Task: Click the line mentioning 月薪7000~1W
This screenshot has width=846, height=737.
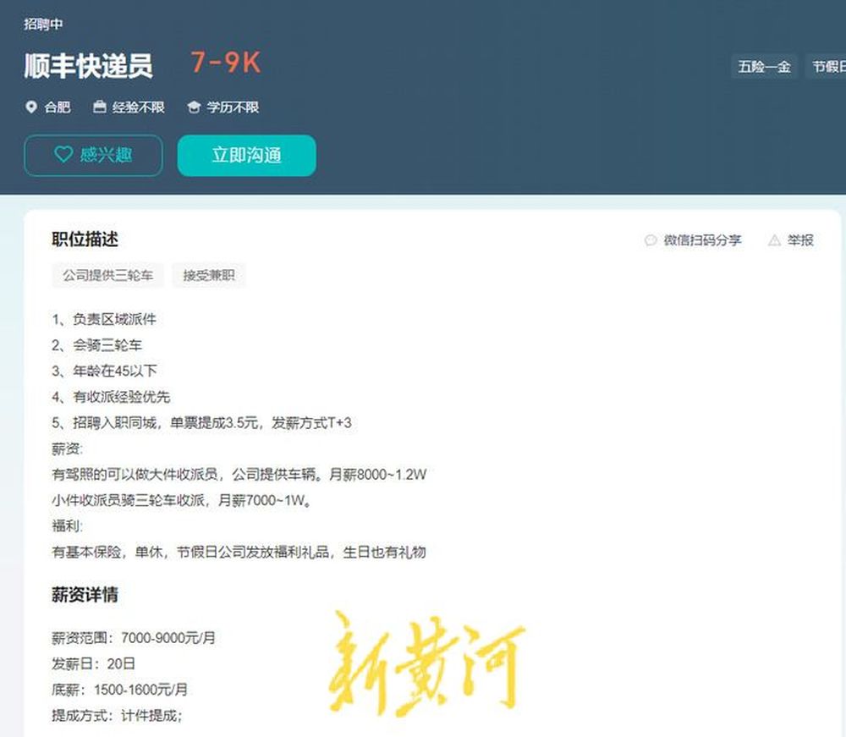Action: pos(183,501)
